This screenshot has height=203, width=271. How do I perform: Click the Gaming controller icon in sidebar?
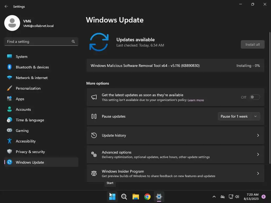[10, 130]
